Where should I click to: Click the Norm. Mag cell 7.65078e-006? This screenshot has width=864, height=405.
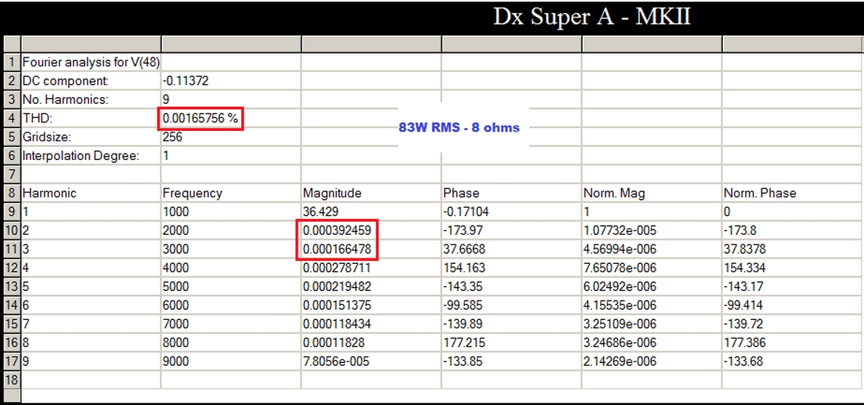(651, 268)
